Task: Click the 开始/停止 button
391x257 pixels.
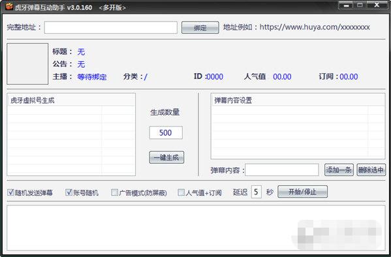Action: (302, 192)
